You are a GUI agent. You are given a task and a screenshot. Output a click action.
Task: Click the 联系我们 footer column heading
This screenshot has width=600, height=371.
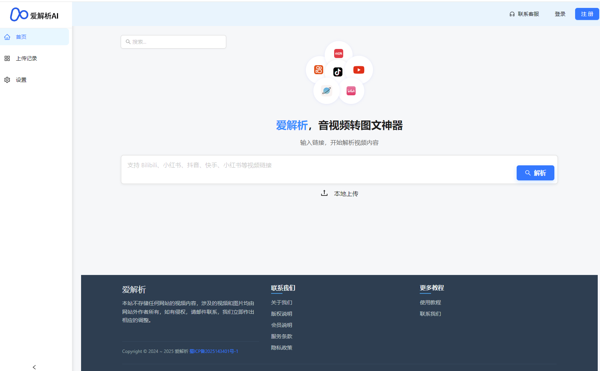pyautogui.click(x=283, y=288)
